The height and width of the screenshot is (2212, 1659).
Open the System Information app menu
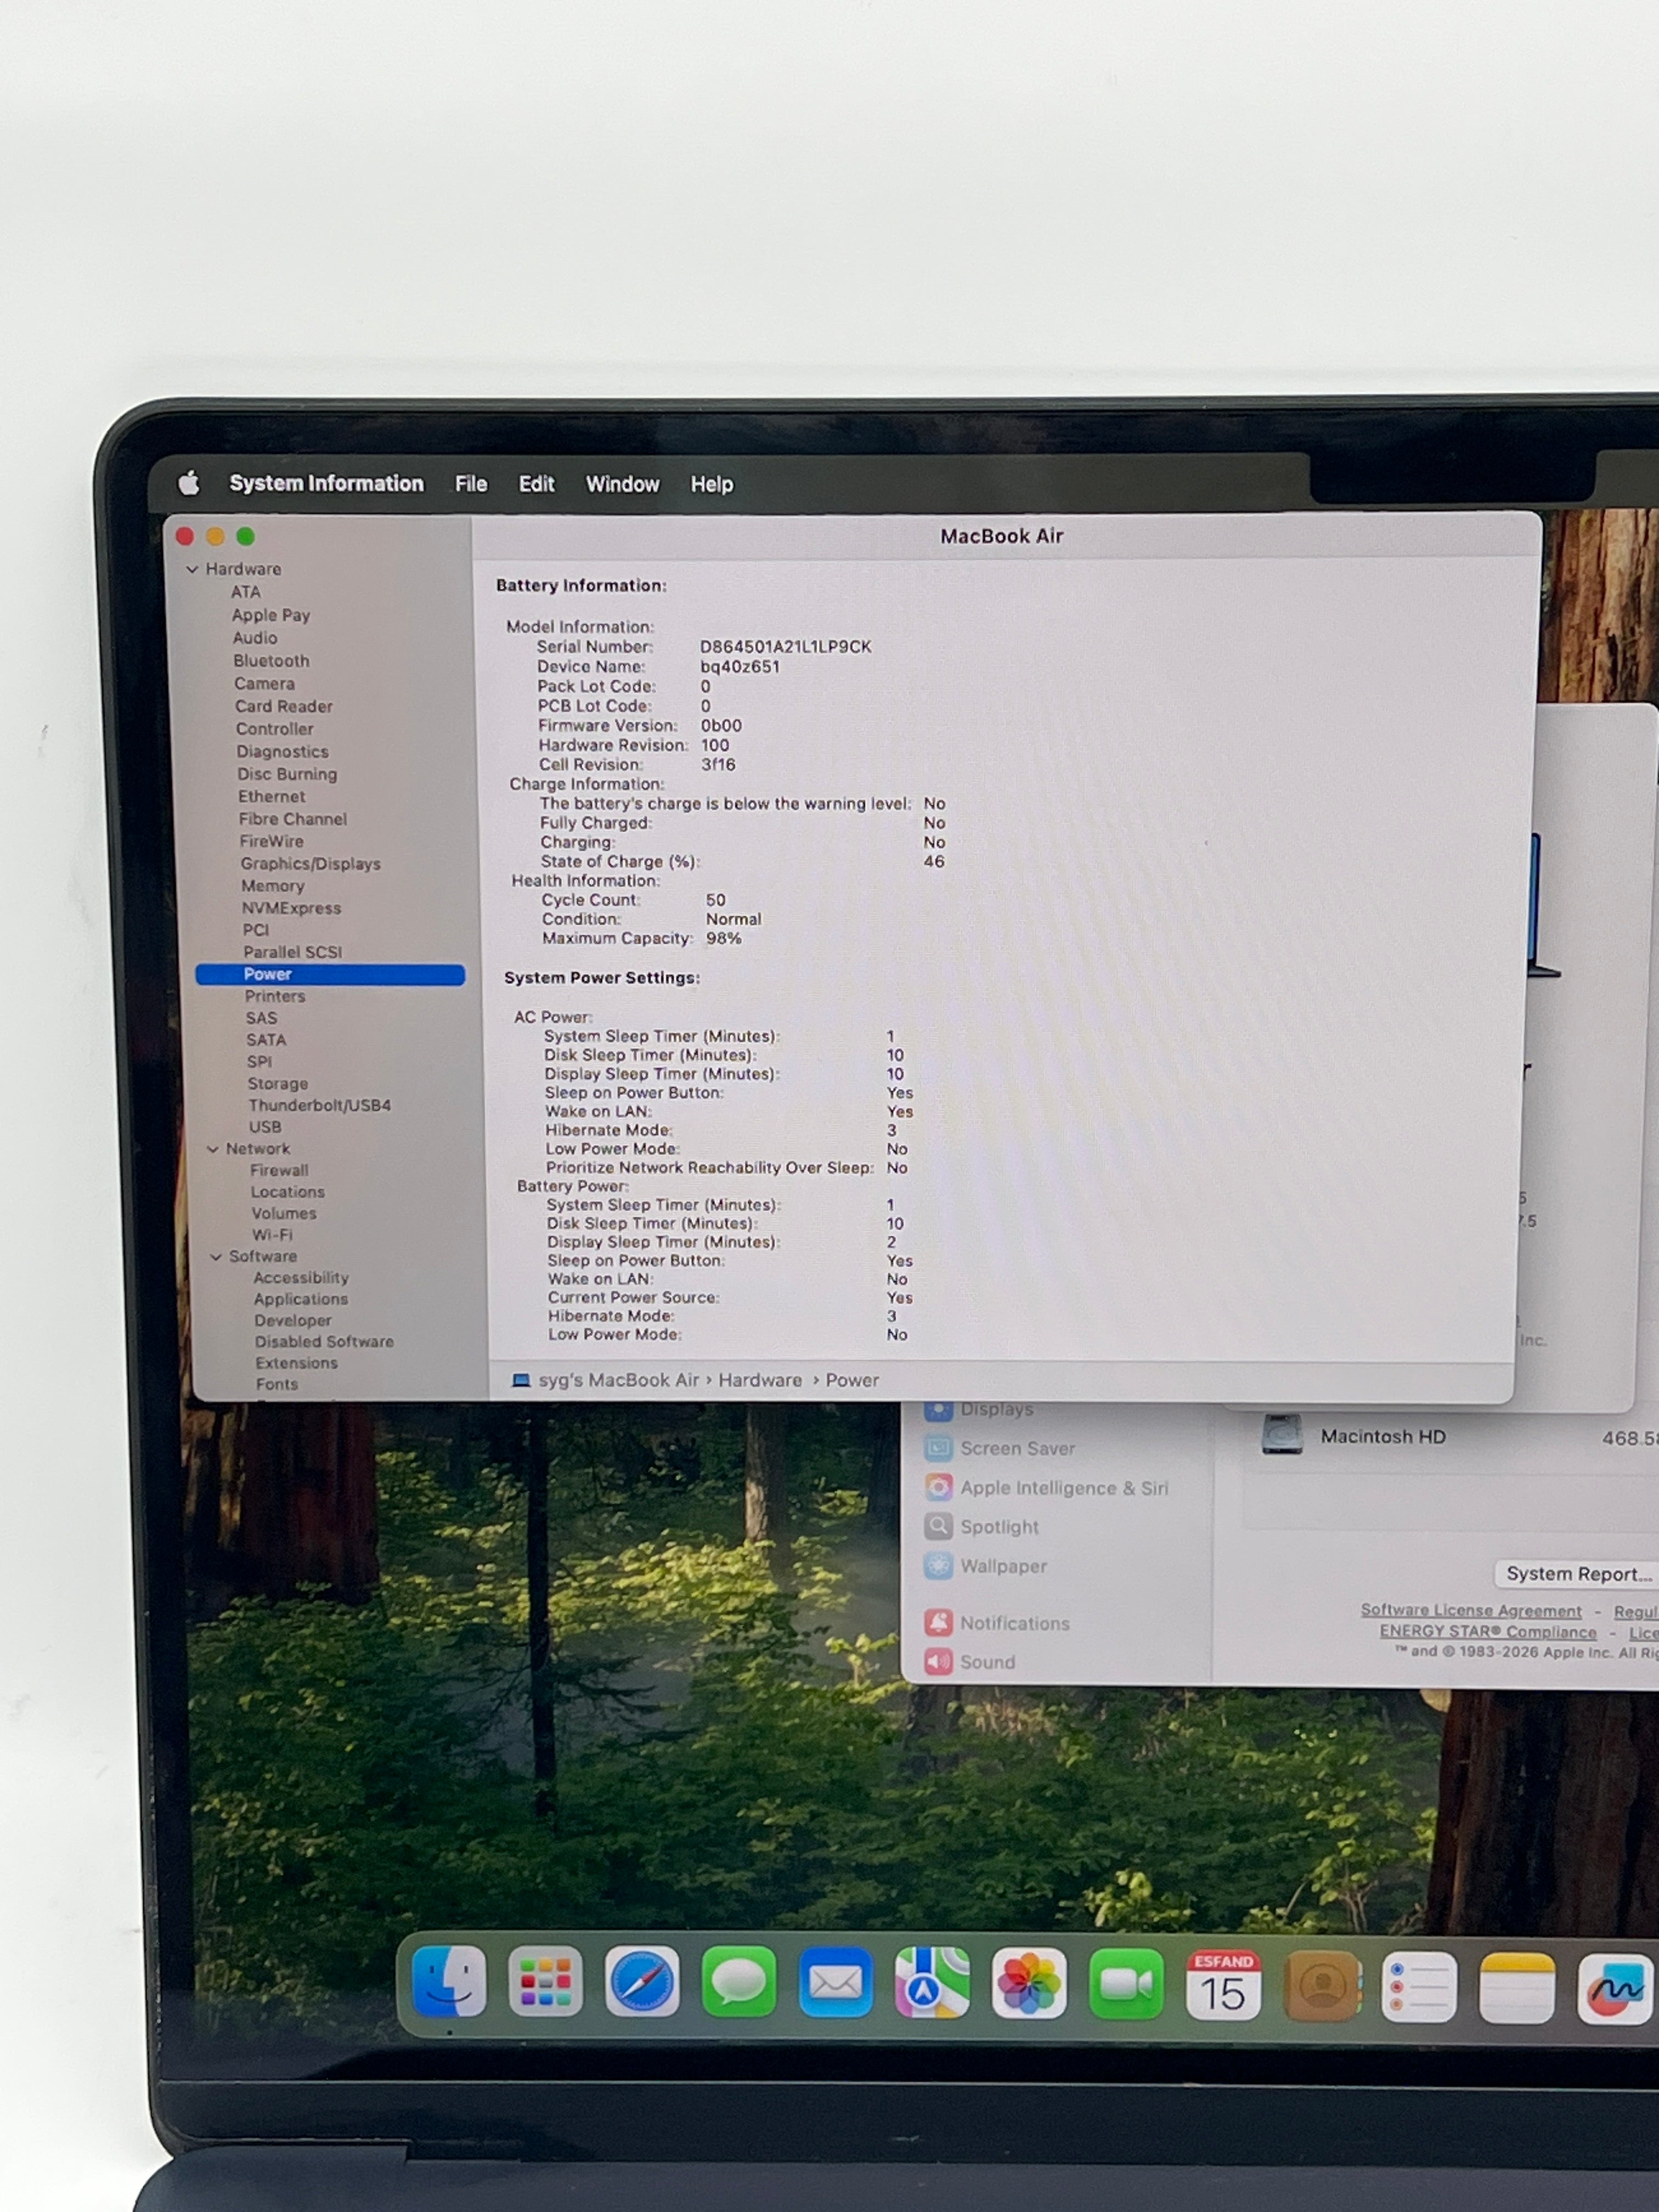point(326,483)
